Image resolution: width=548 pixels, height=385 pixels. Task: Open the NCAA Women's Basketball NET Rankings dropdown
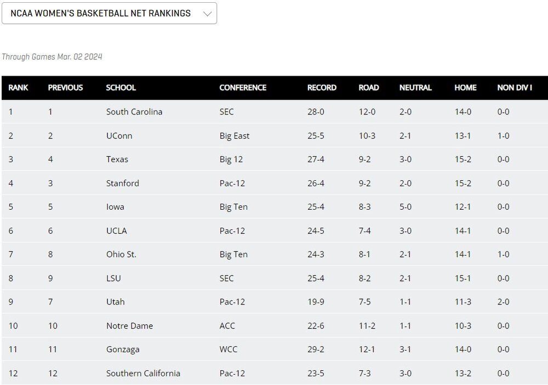109,13
